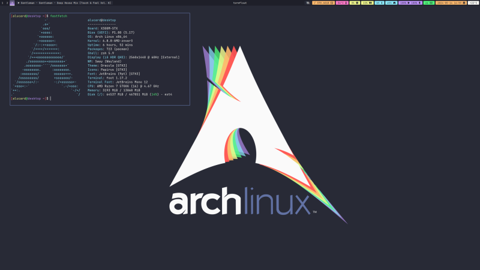The width and height of the screenshot is (480, 270).
Task: Click the idle inhibitor icon in bar
Action: [308, 3]
